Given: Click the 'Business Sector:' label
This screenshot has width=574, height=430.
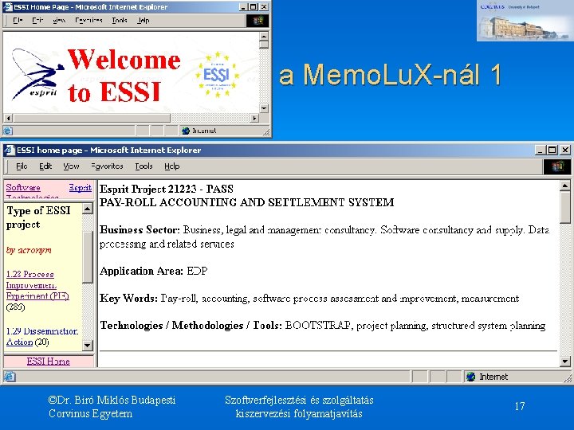Looking at the screenshot, I should tap(140, 230).
